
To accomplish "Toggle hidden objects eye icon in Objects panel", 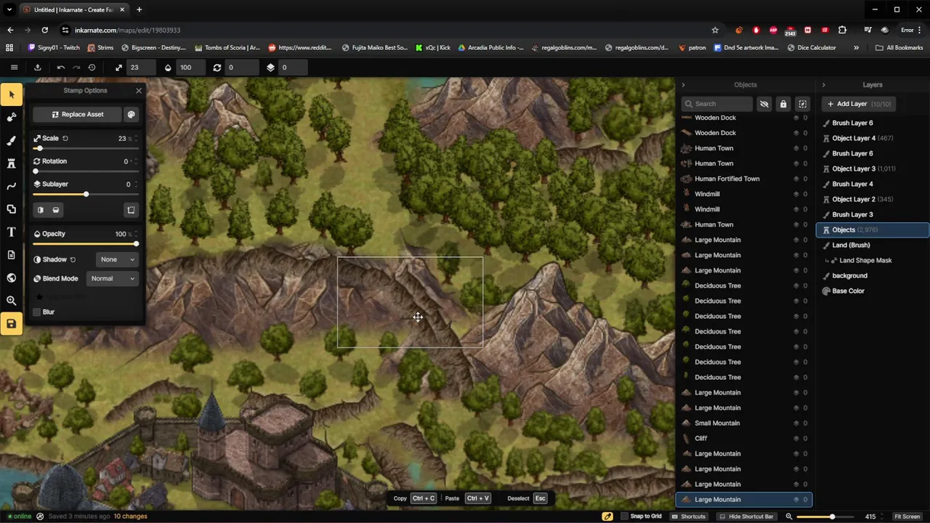I will 764,104.
